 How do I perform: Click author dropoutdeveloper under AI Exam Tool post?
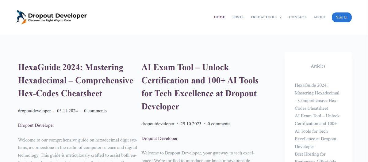[158, 124]
